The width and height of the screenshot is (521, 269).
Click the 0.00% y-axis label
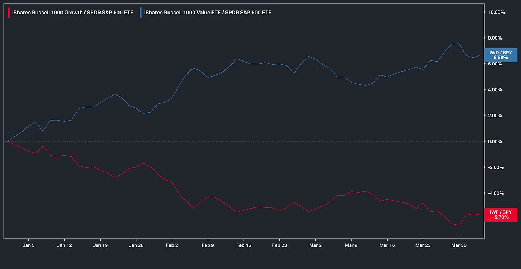495,141
